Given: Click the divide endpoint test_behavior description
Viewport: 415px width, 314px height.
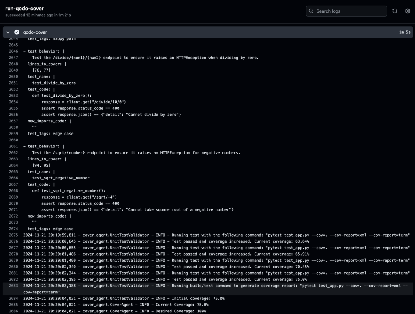Looking at the screenshot, I should [x=145, y=58].
